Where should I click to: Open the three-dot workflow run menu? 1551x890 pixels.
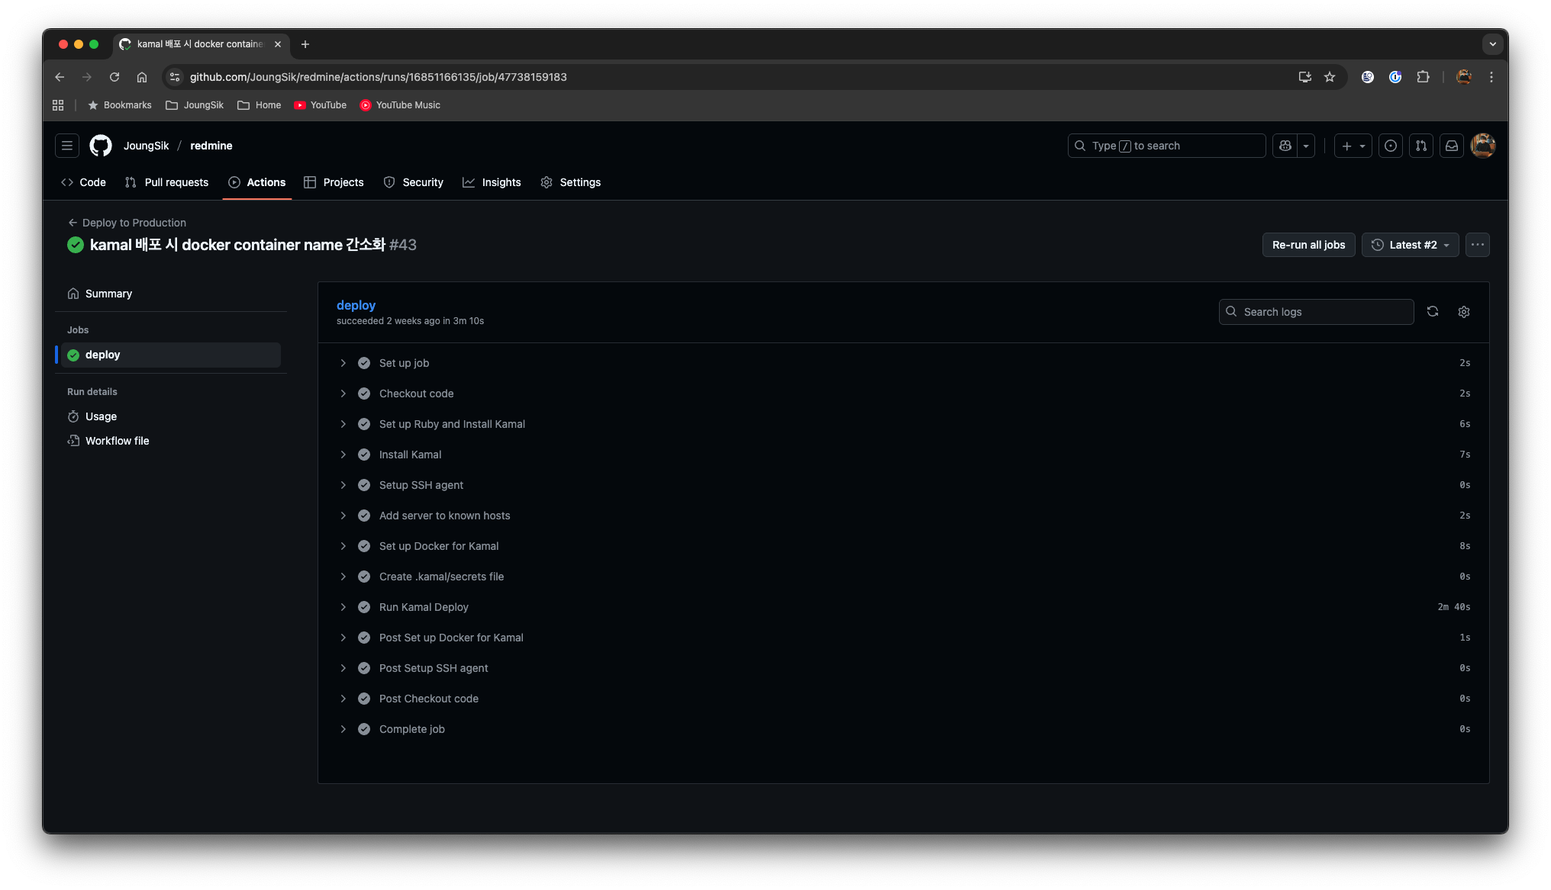(x=1478, y=245)
